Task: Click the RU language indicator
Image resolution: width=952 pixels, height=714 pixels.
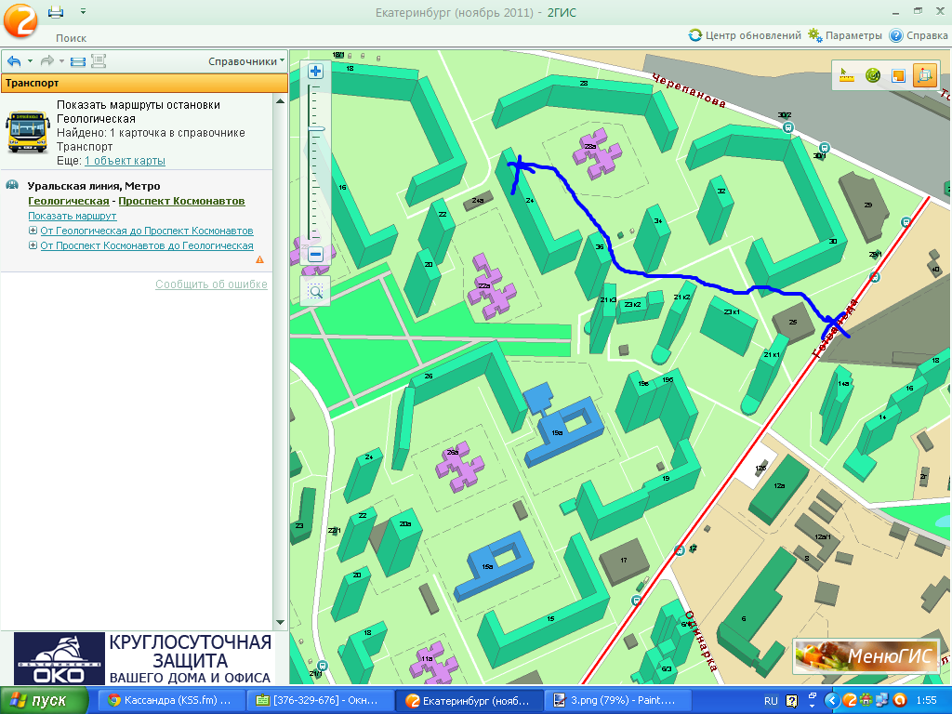Action: tap(771, 701)
